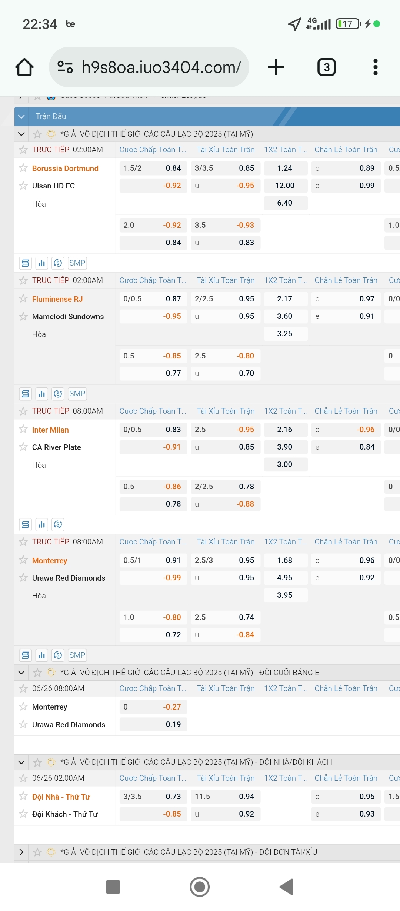Tap Android home circle button
The height and width of the screenshot is (911, 400).
(x=200, y=887)
